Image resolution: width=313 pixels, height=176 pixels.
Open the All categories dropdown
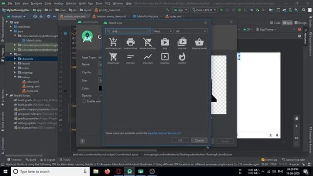point(191,31)
